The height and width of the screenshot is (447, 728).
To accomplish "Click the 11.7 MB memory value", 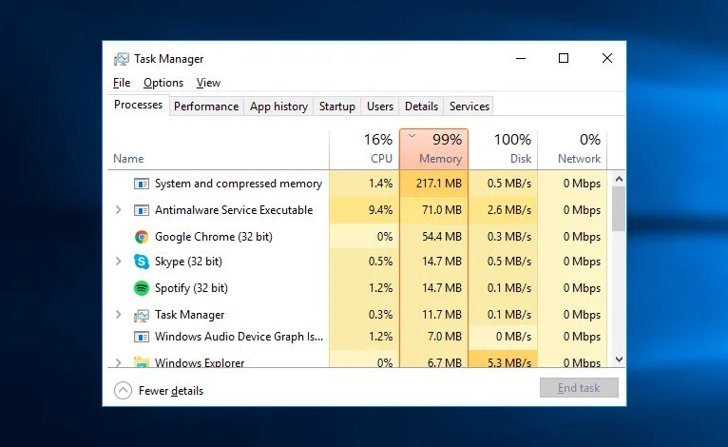I will [x=442, y=315].
